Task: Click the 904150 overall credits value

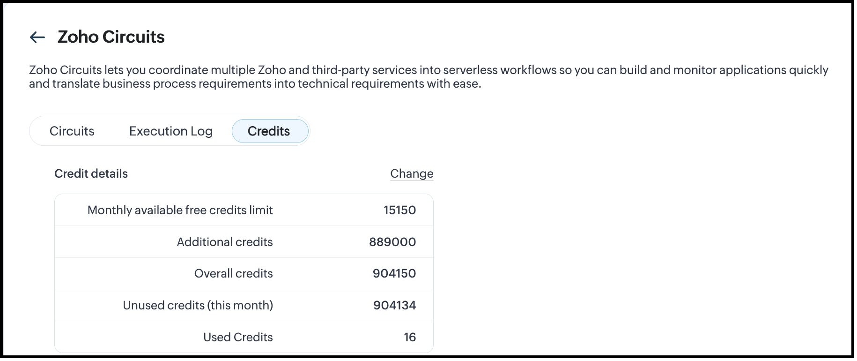Action: click(x=394, y=273)
